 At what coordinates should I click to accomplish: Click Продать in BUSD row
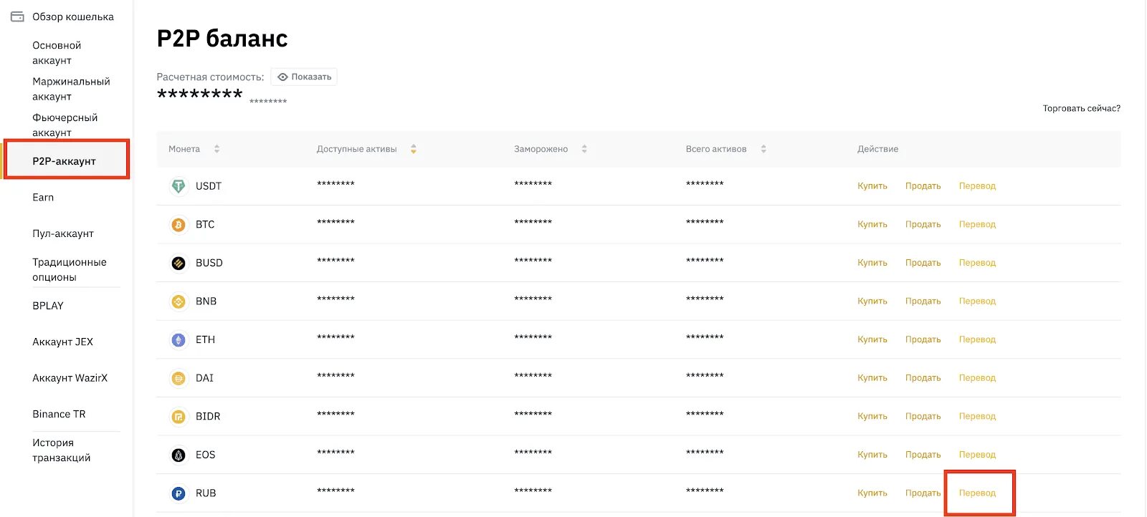click(x=923, y=263)
